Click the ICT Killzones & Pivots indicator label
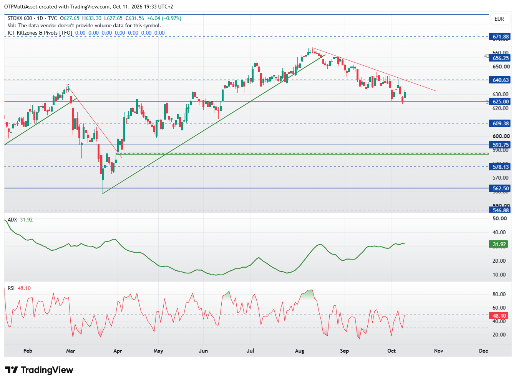The width and height of the screenshot is (516, 383). [x=40, y=33]
